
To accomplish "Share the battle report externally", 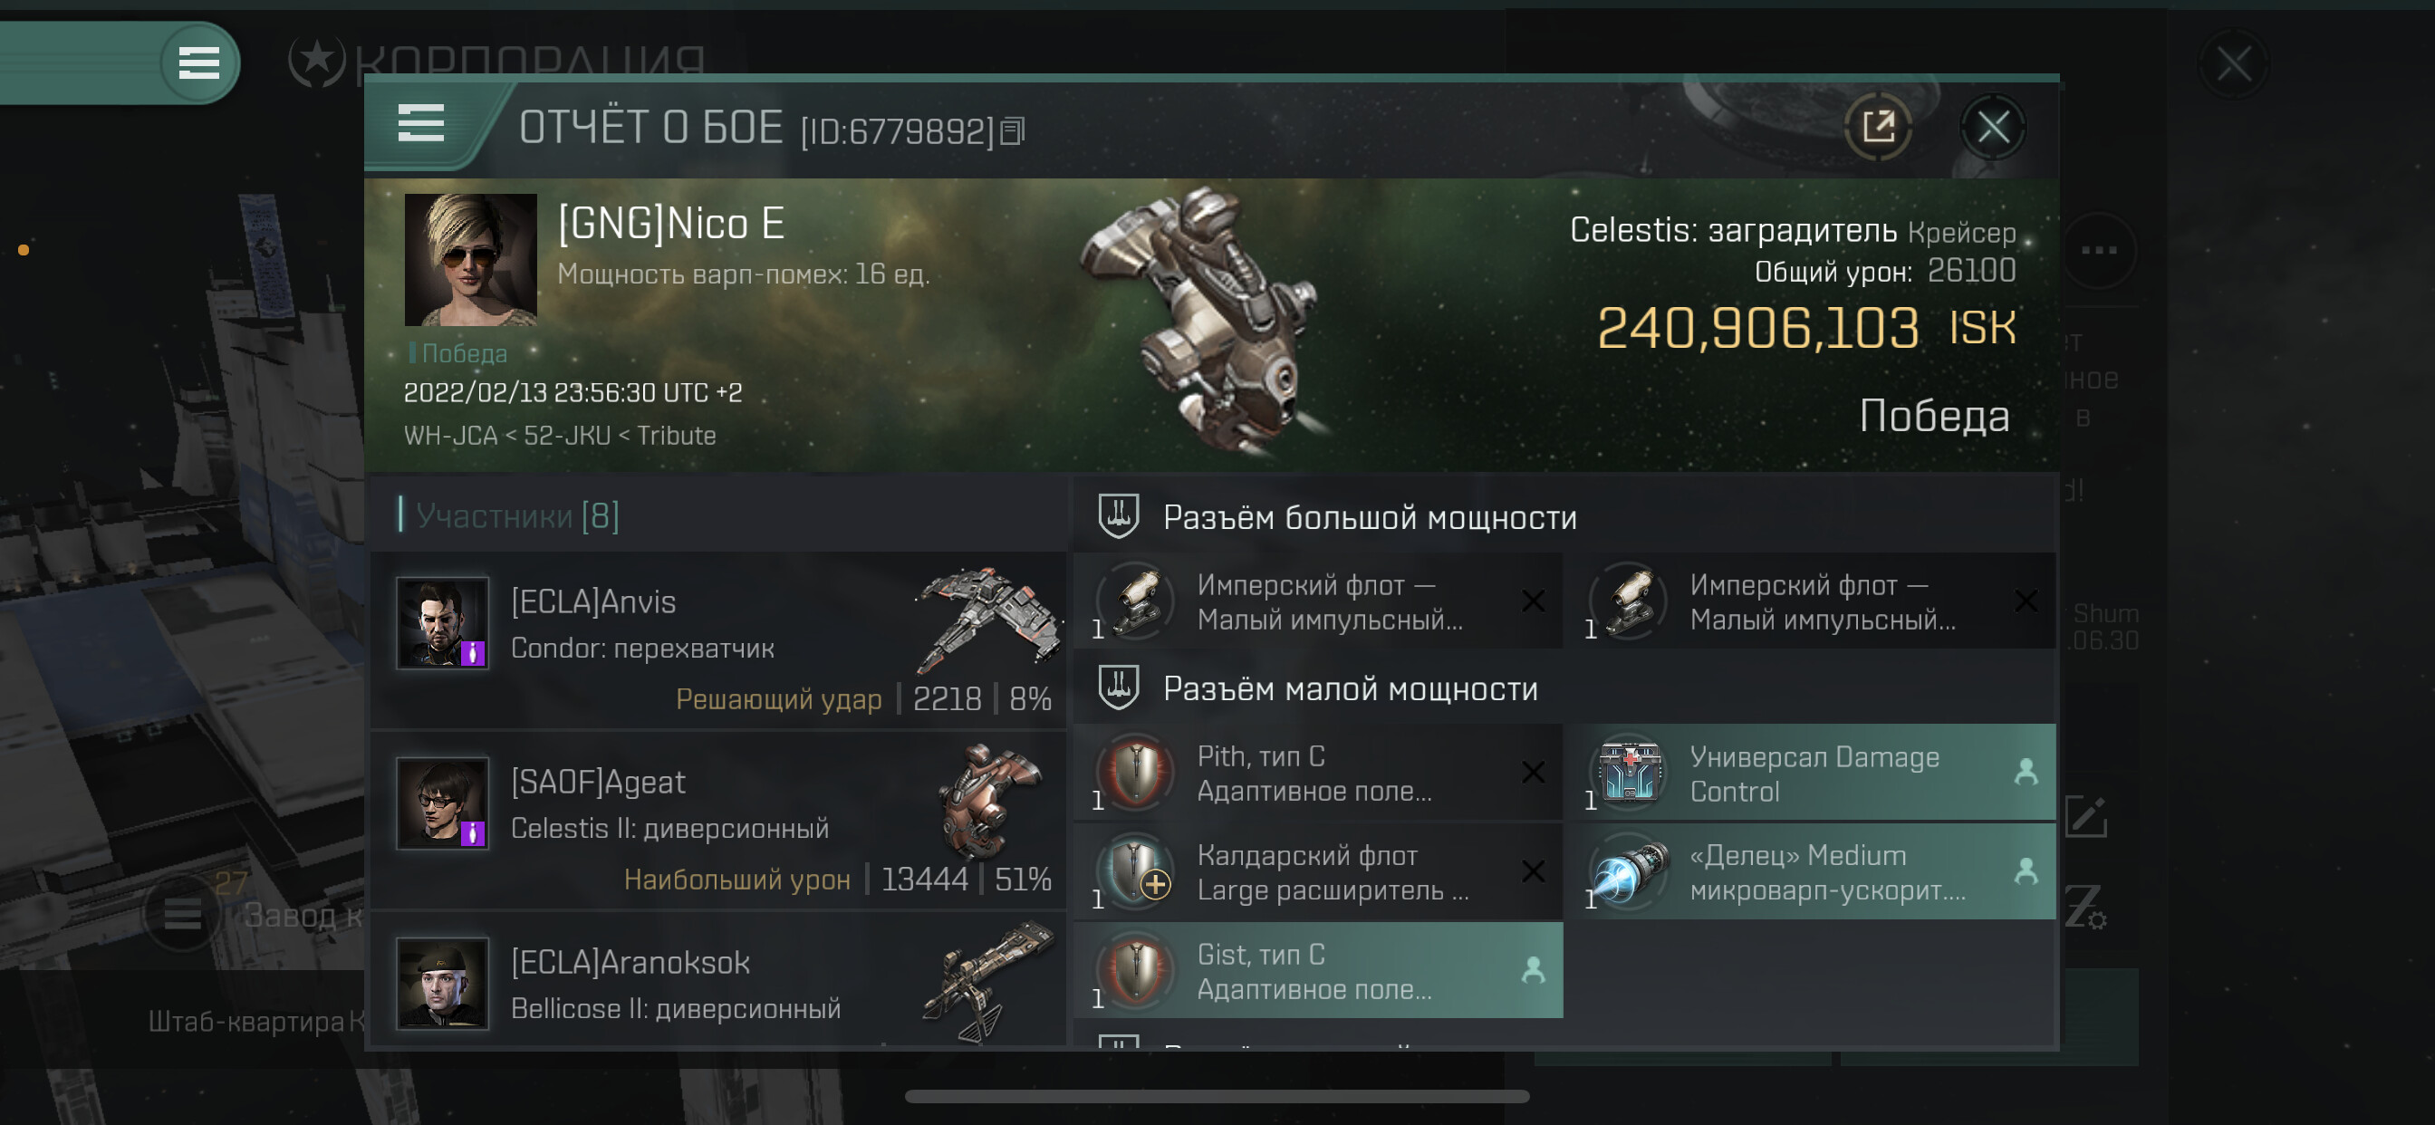I will (1877, 128).
